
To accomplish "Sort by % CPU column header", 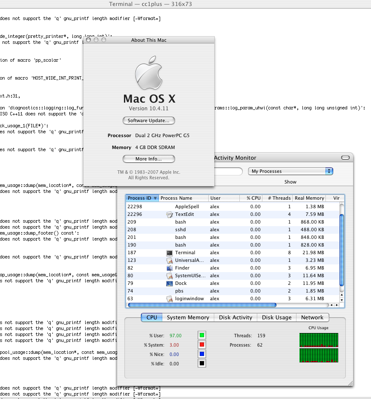I will coord(251,198).
